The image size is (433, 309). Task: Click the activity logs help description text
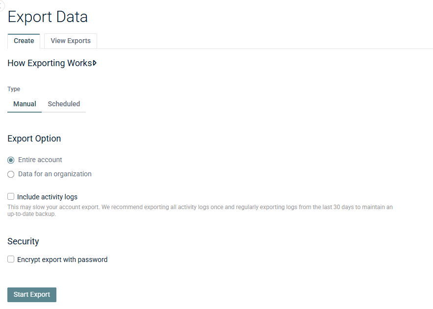coord(200,210)
